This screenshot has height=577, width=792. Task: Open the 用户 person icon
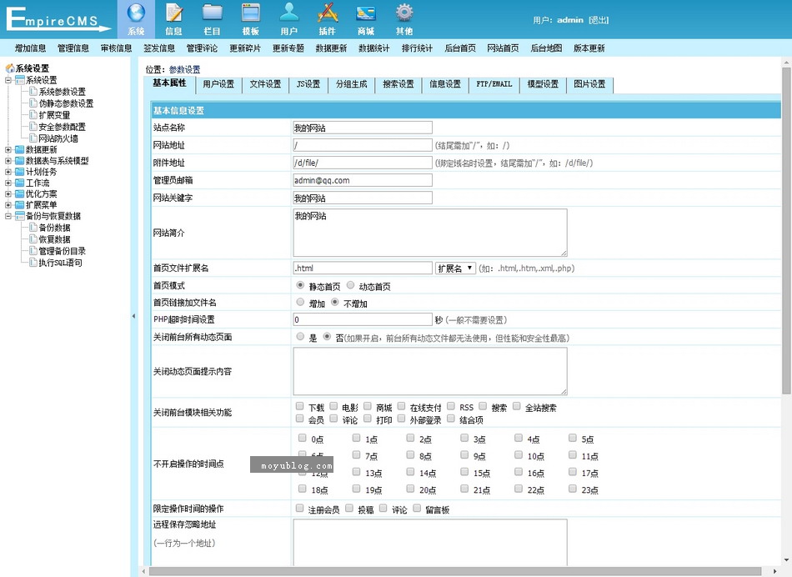coord(289,13)
